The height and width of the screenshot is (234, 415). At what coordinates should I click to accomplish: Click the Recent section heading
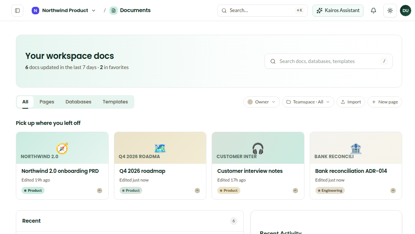[x=31, y=221]
